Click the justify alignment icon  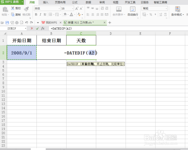(x=102, y=15)
